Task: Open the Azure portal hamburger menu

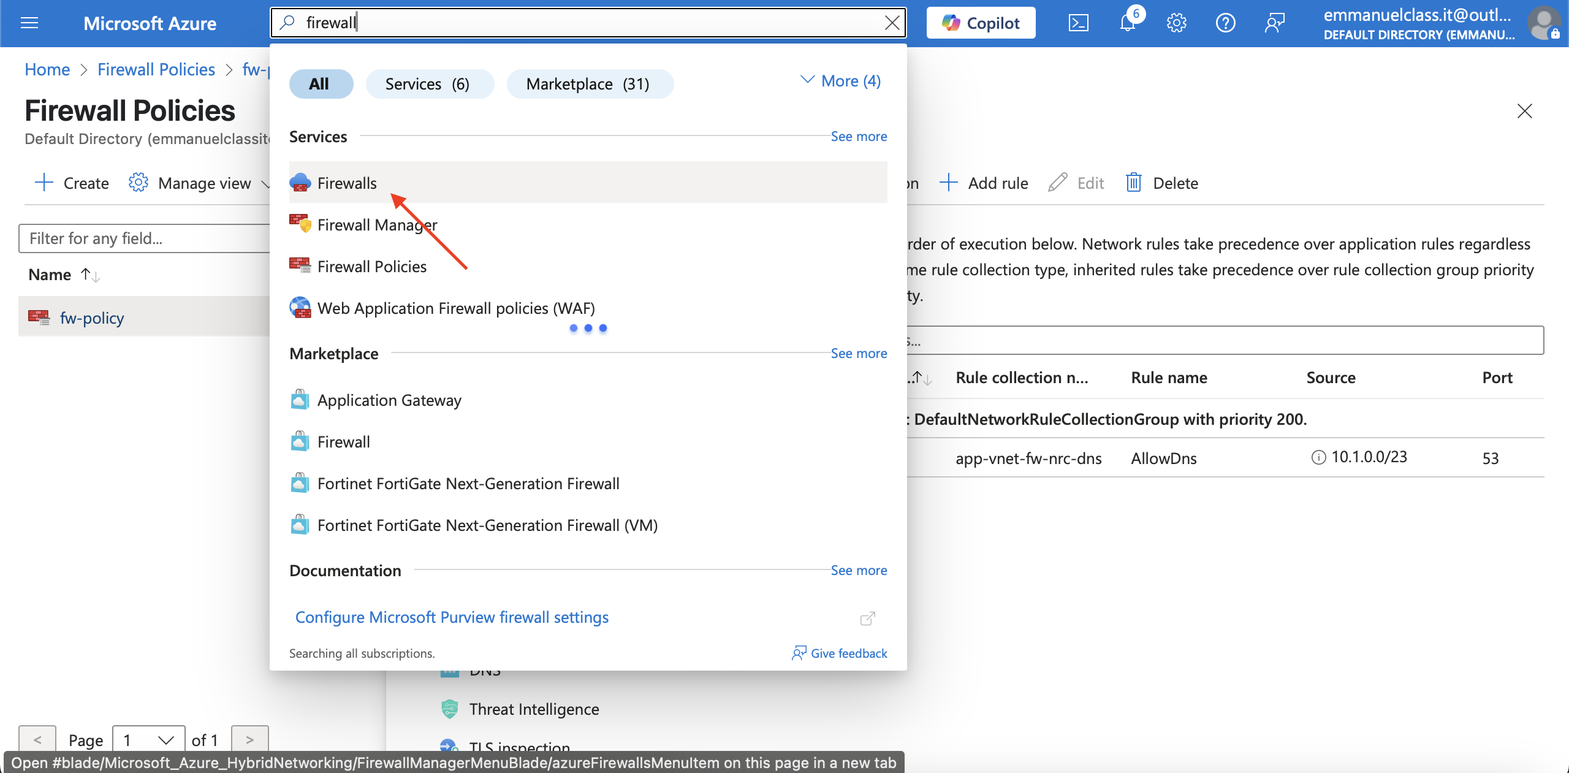Action: (29, 23)
